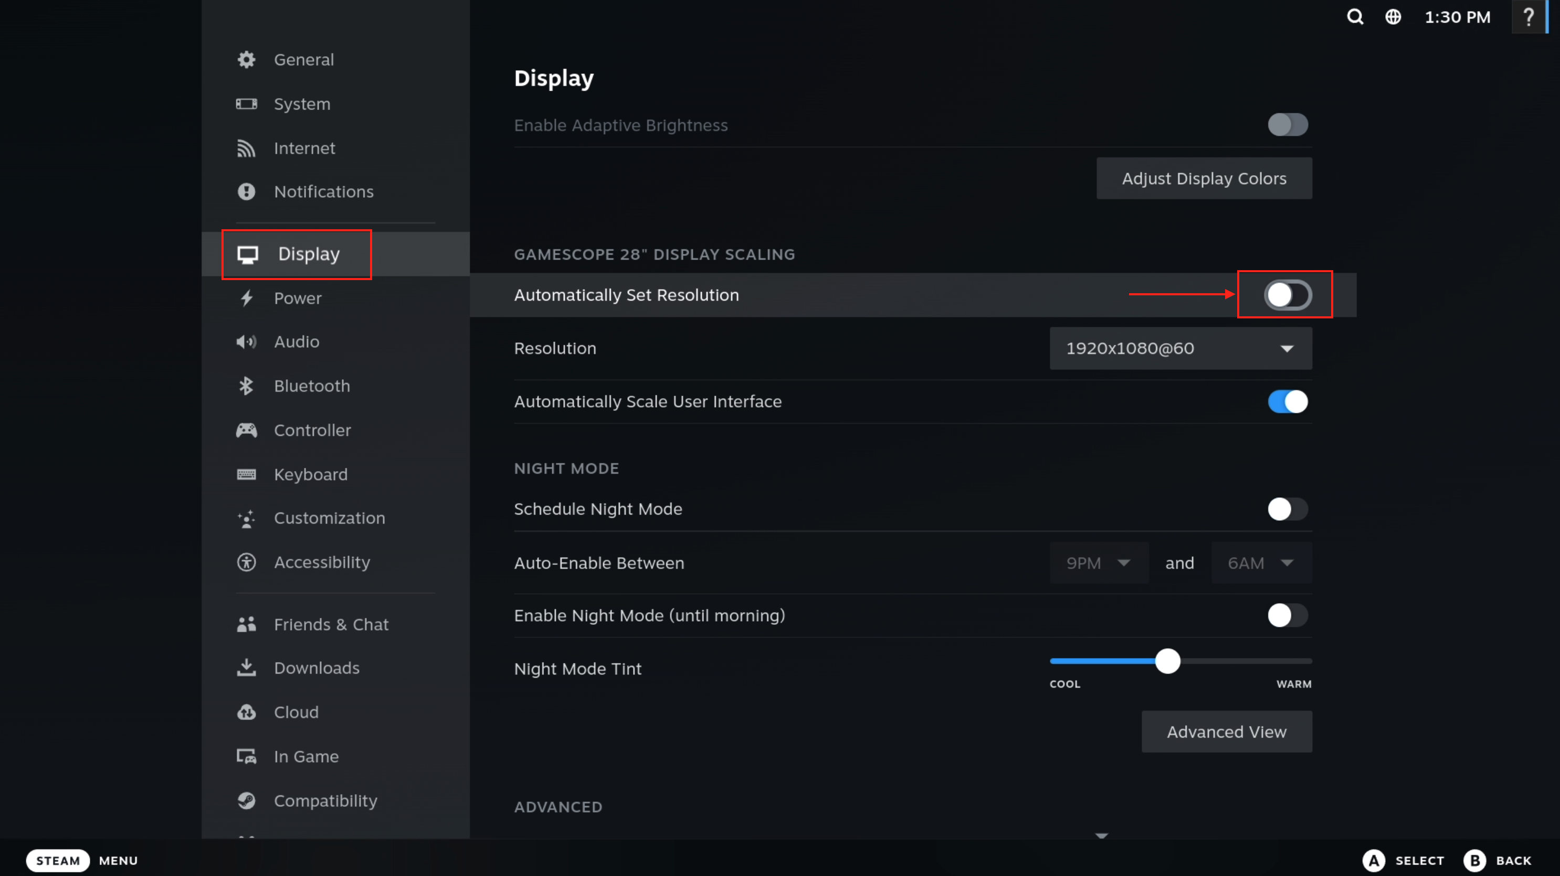Switch to the Display settings section
1560x876 pixels.
tap(297, 254)
